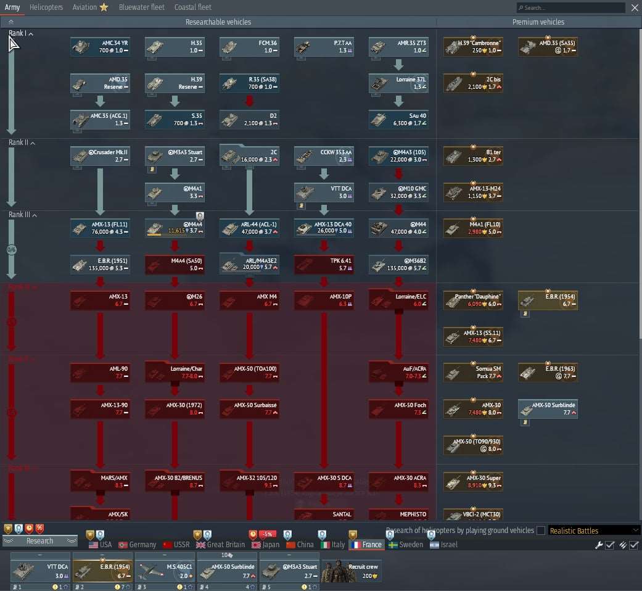Select E.B.R. (1954) crew slot 2

point(102,571)
